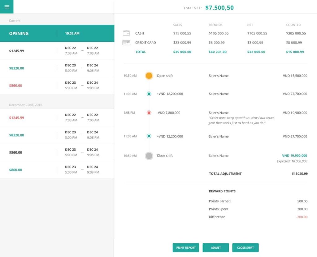
Task: Click the Credit Card icon
Action: tap(126, 43)
